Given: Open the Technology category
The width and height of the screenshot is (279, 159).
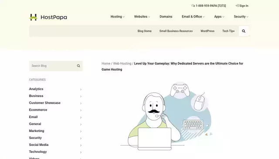Looking at the screenshot, I should [x=38, y=152].
